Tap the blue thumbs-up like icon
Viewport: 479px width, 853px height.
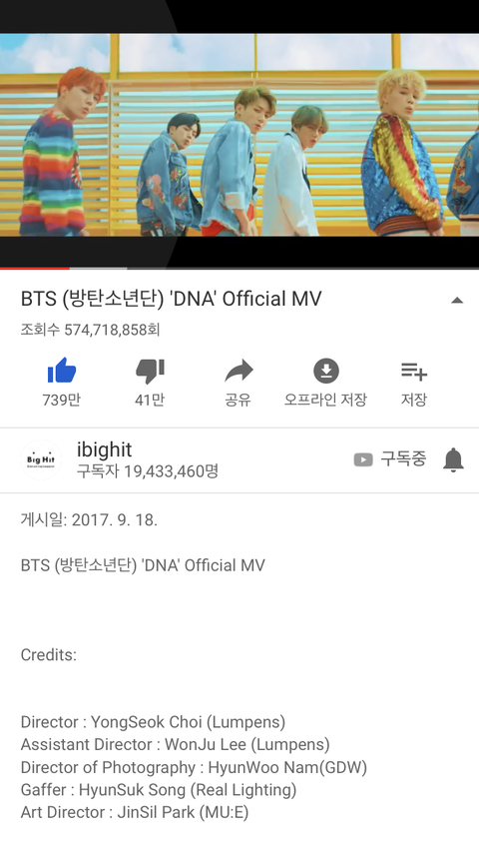(x=62, y=371)
